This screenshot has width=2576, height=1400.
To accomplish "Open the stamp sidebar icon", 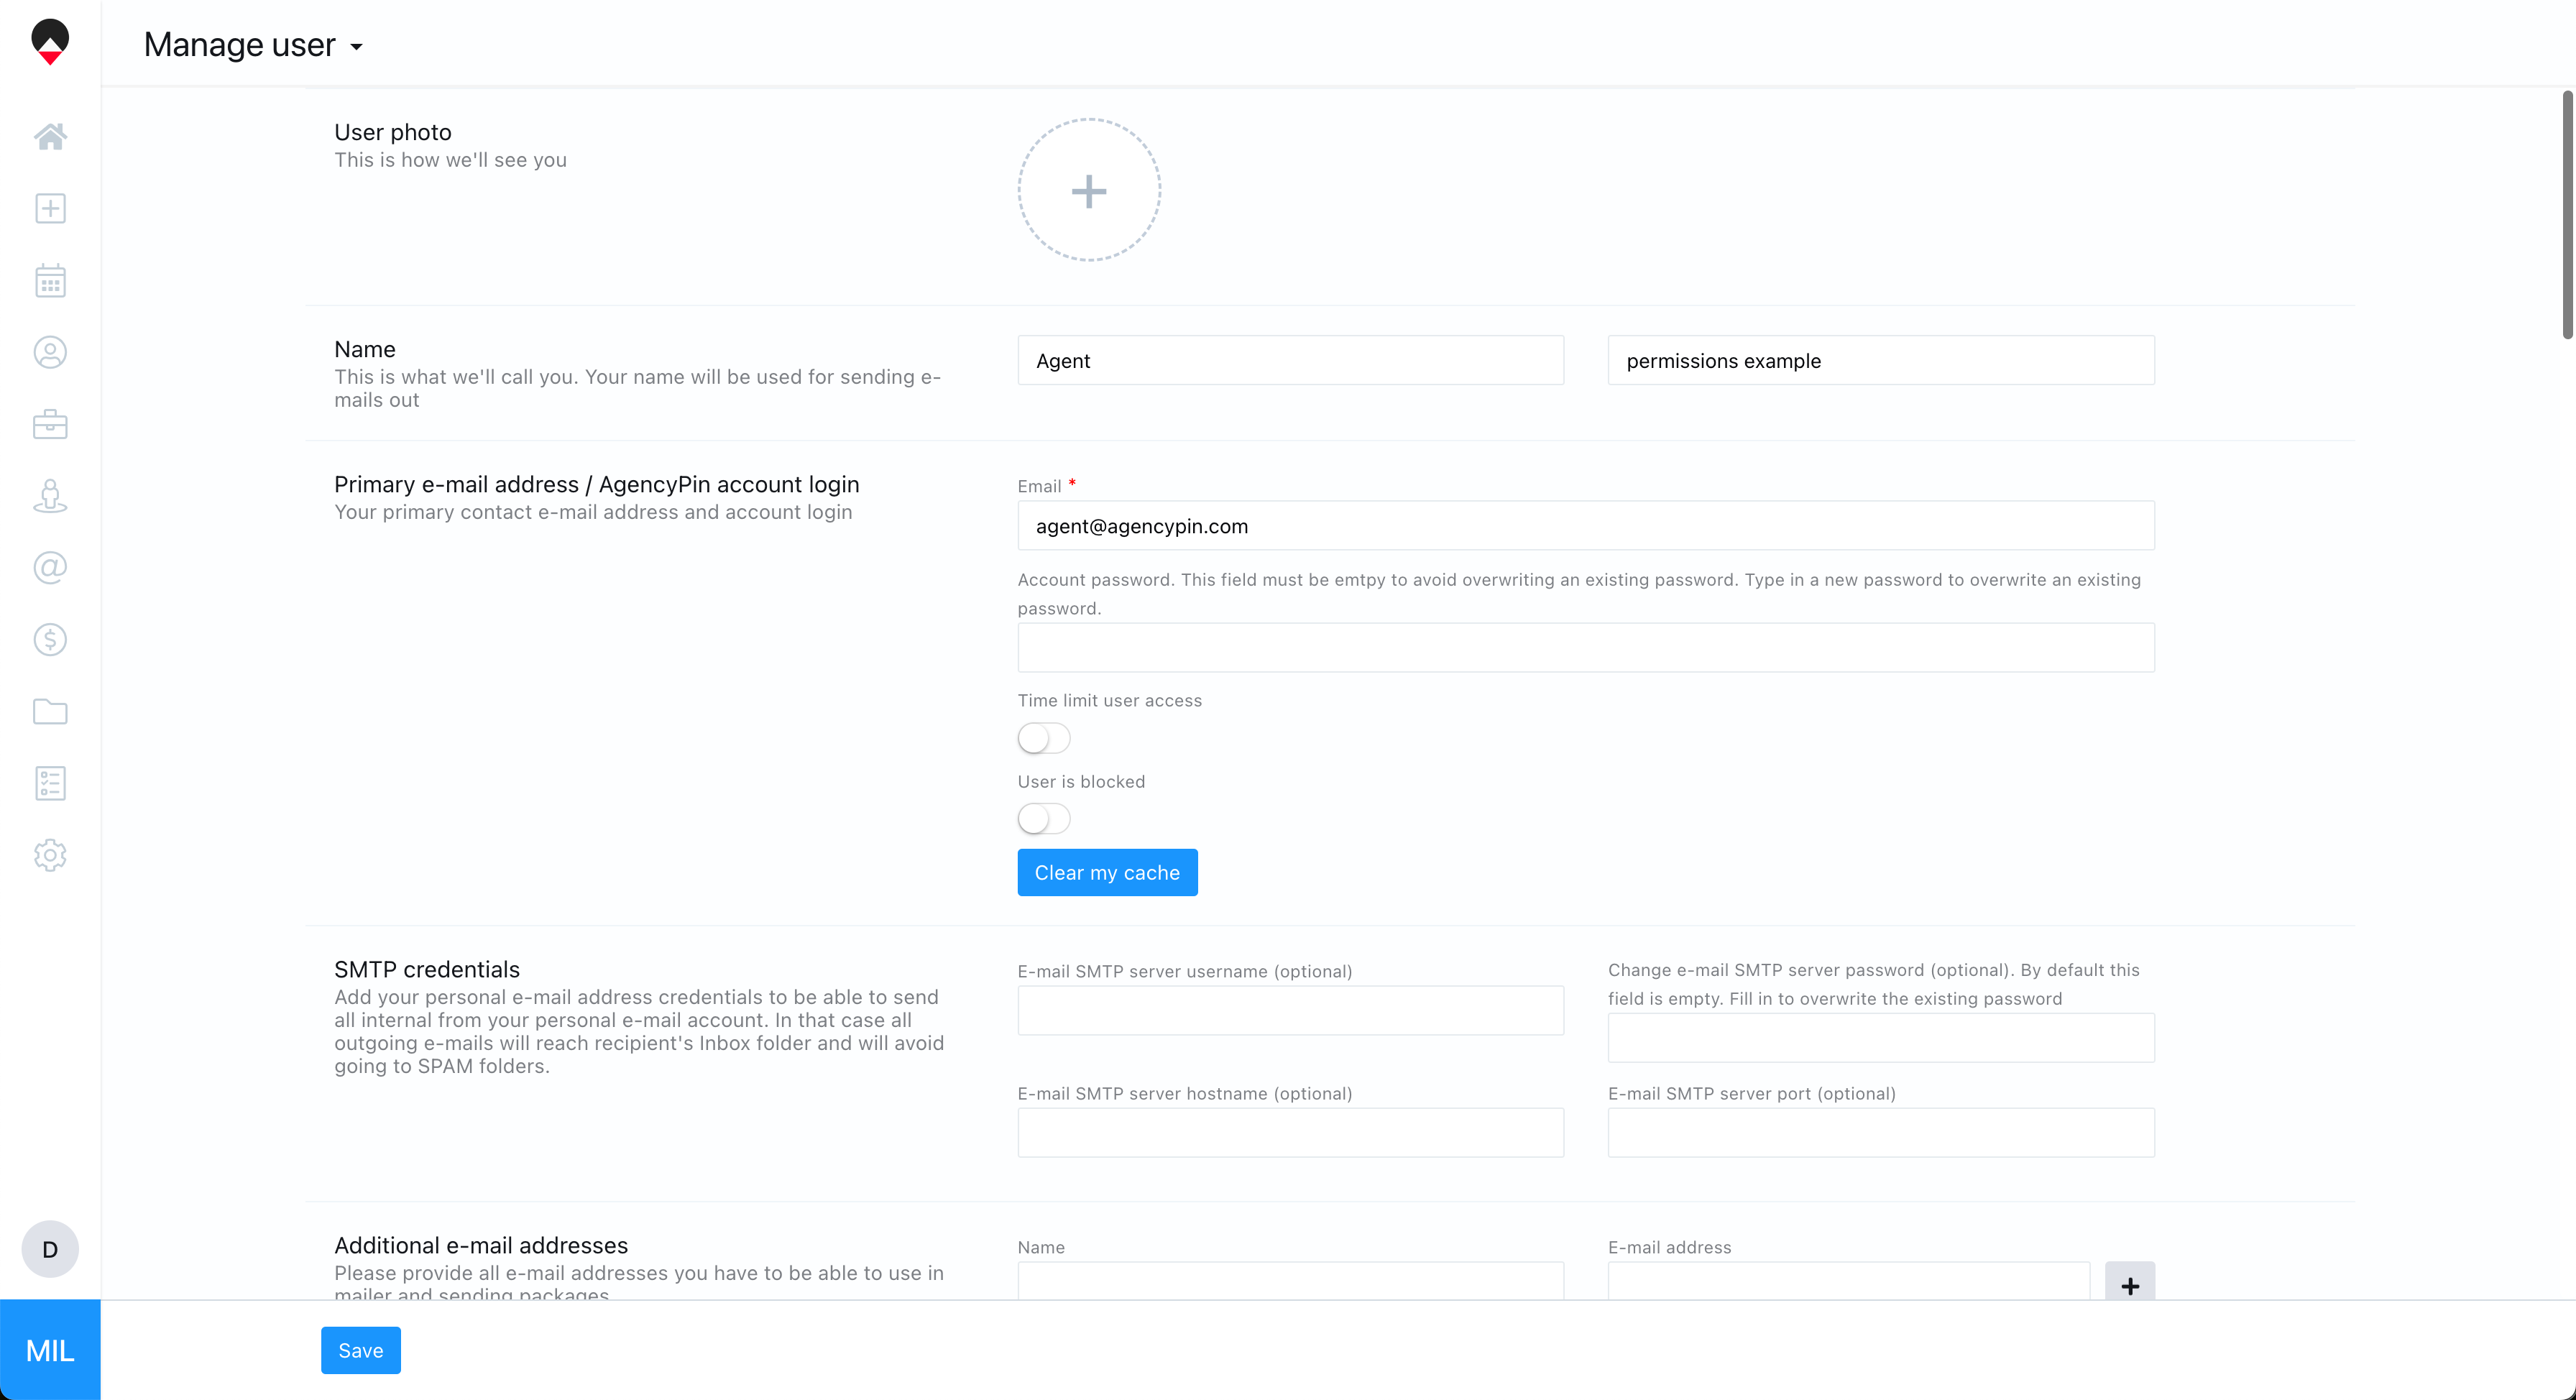I will click(50, 496).
